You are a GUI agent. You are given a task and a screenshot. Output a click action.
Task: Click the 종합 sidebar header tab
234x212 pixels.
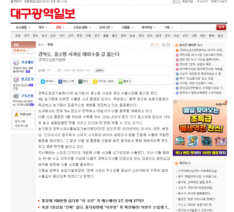(x=23, y=44)
